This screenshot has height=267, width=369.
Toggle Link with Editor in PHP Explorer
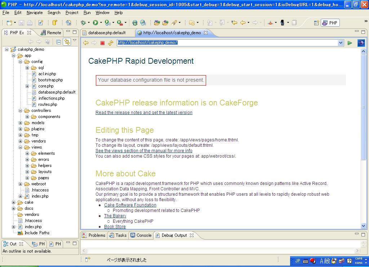pos(67,42)
